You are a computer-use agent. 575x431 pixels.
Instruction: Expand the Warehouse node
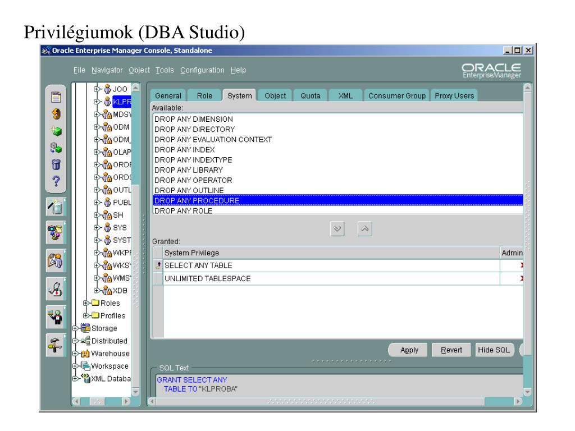76,354
